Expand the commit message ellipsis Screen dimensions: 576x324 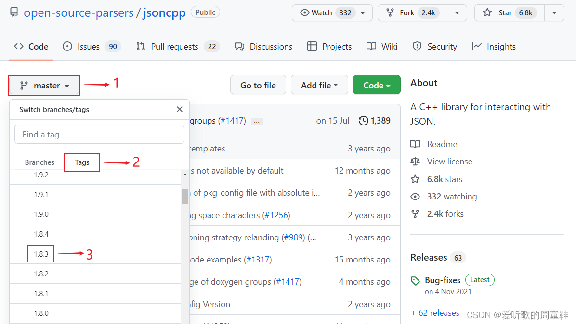click(x=257, y=121)
